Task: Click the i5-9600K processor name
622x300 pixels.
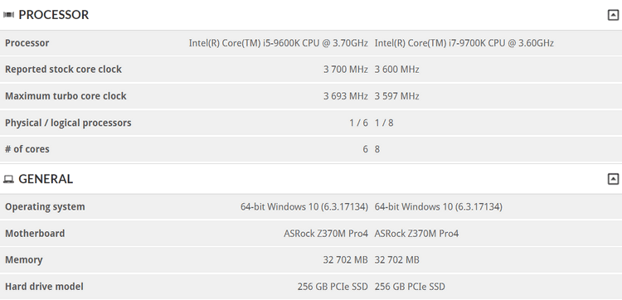Action: tap(278, 43)
